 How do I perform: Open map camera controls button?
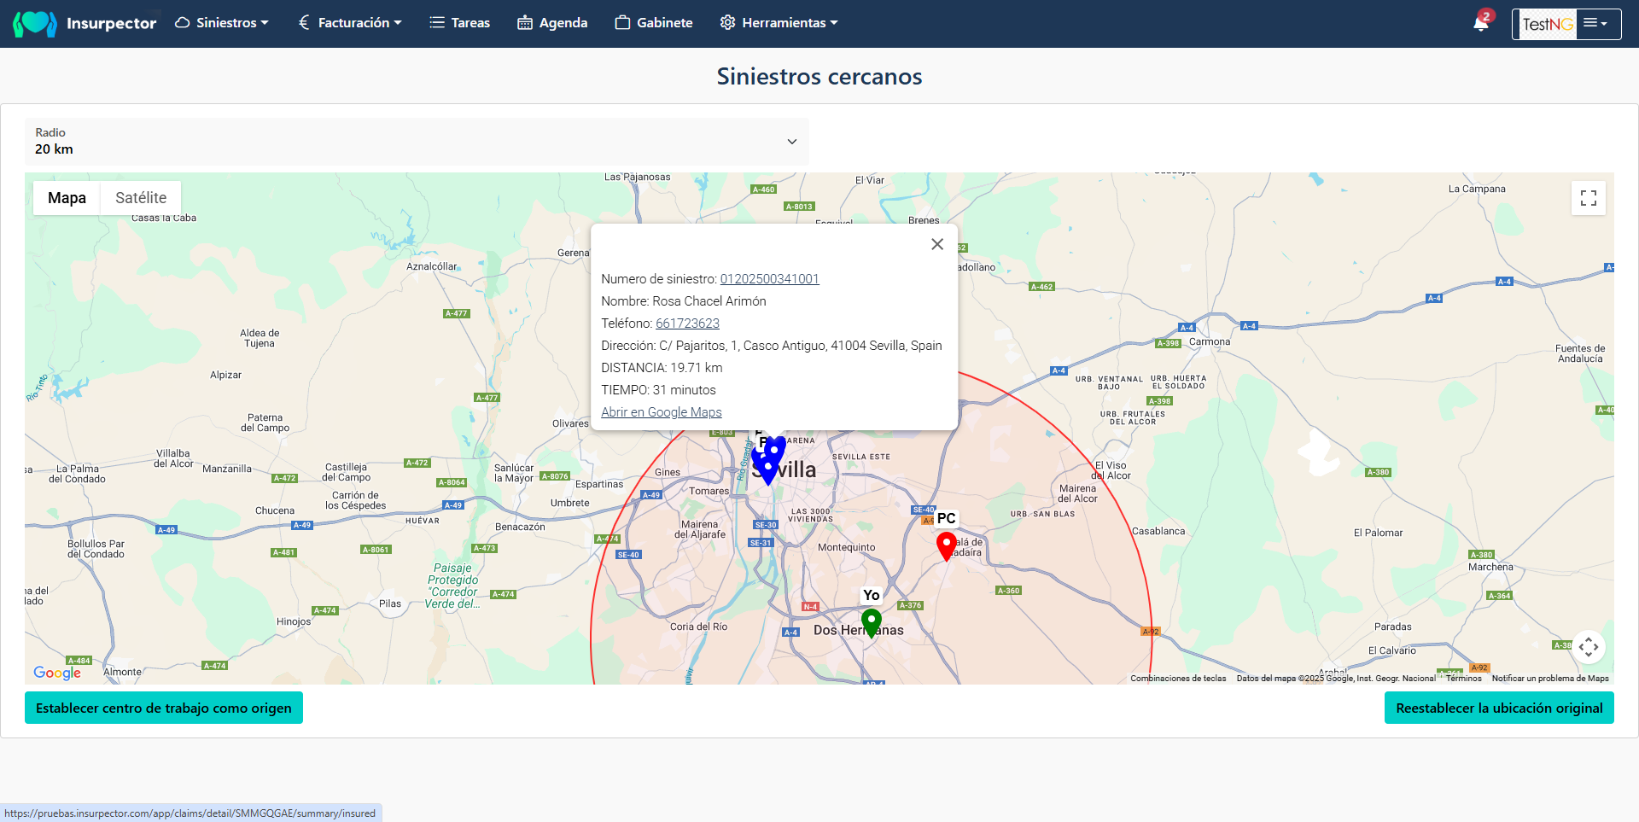point(1588,647)
